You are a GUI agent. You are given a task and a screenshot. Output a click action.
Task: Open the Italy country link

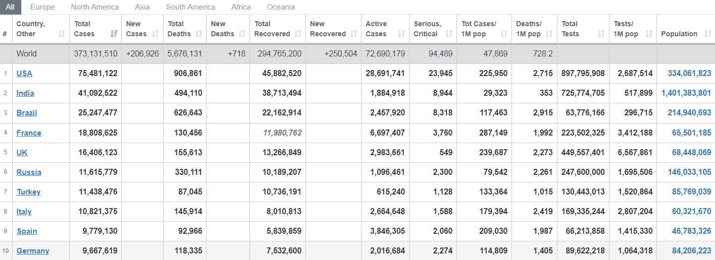(x=24, y=212)
